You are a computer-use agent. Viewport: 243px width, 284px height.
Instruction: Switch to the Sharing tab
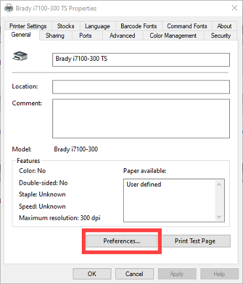55,35
